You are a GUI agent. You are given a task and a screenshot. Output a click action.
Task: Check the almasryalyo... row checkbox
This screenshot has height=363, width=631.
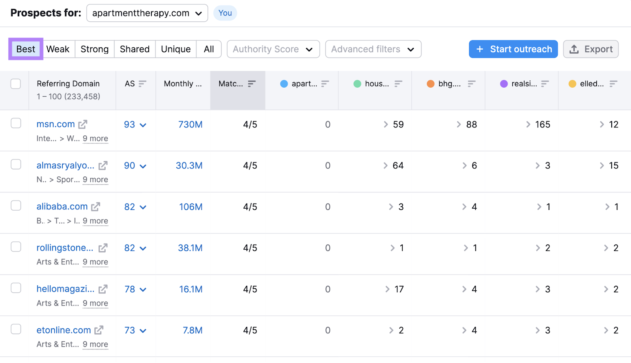click(16, 164)
